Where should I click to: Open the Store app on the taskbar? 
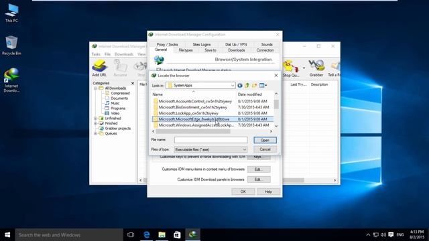click(x=177, y=235)
